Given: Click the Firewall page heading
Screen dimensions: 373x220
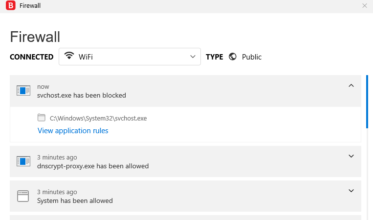Looking at the screenshot, I should 35,37.
